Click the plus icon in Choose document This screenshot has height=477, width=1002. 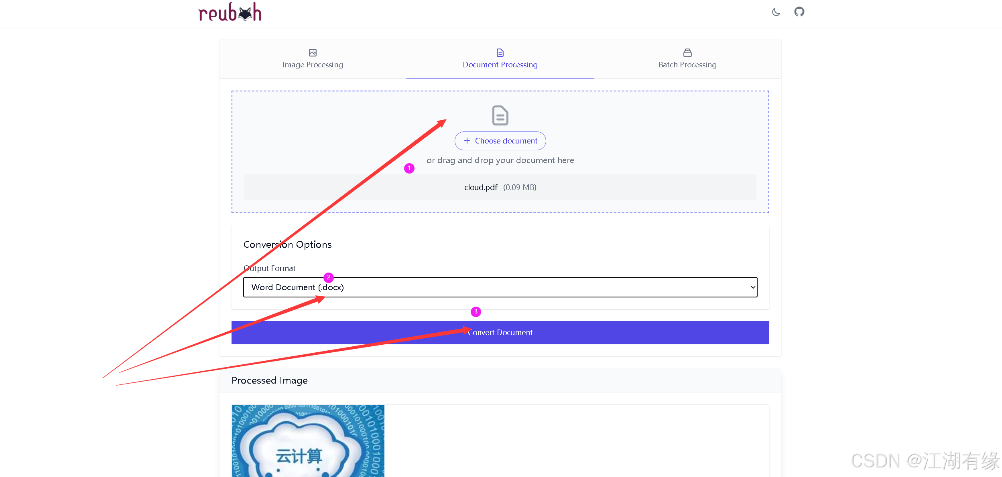point(467,141)
